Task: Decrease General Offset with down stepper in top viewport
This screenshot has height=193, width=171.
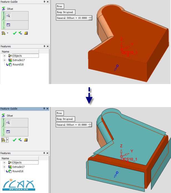Action: click(x=90, y=19)
